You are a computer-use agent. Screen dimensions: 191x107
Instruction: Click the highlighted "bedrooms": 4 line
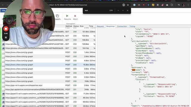138,70
